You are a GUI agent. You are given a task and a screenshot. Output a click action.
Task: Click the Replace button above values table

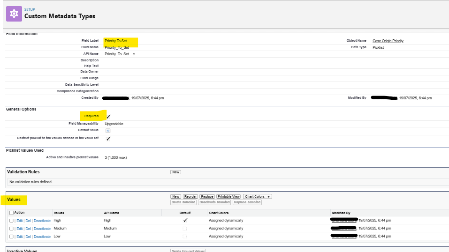(x=207, y=197)
